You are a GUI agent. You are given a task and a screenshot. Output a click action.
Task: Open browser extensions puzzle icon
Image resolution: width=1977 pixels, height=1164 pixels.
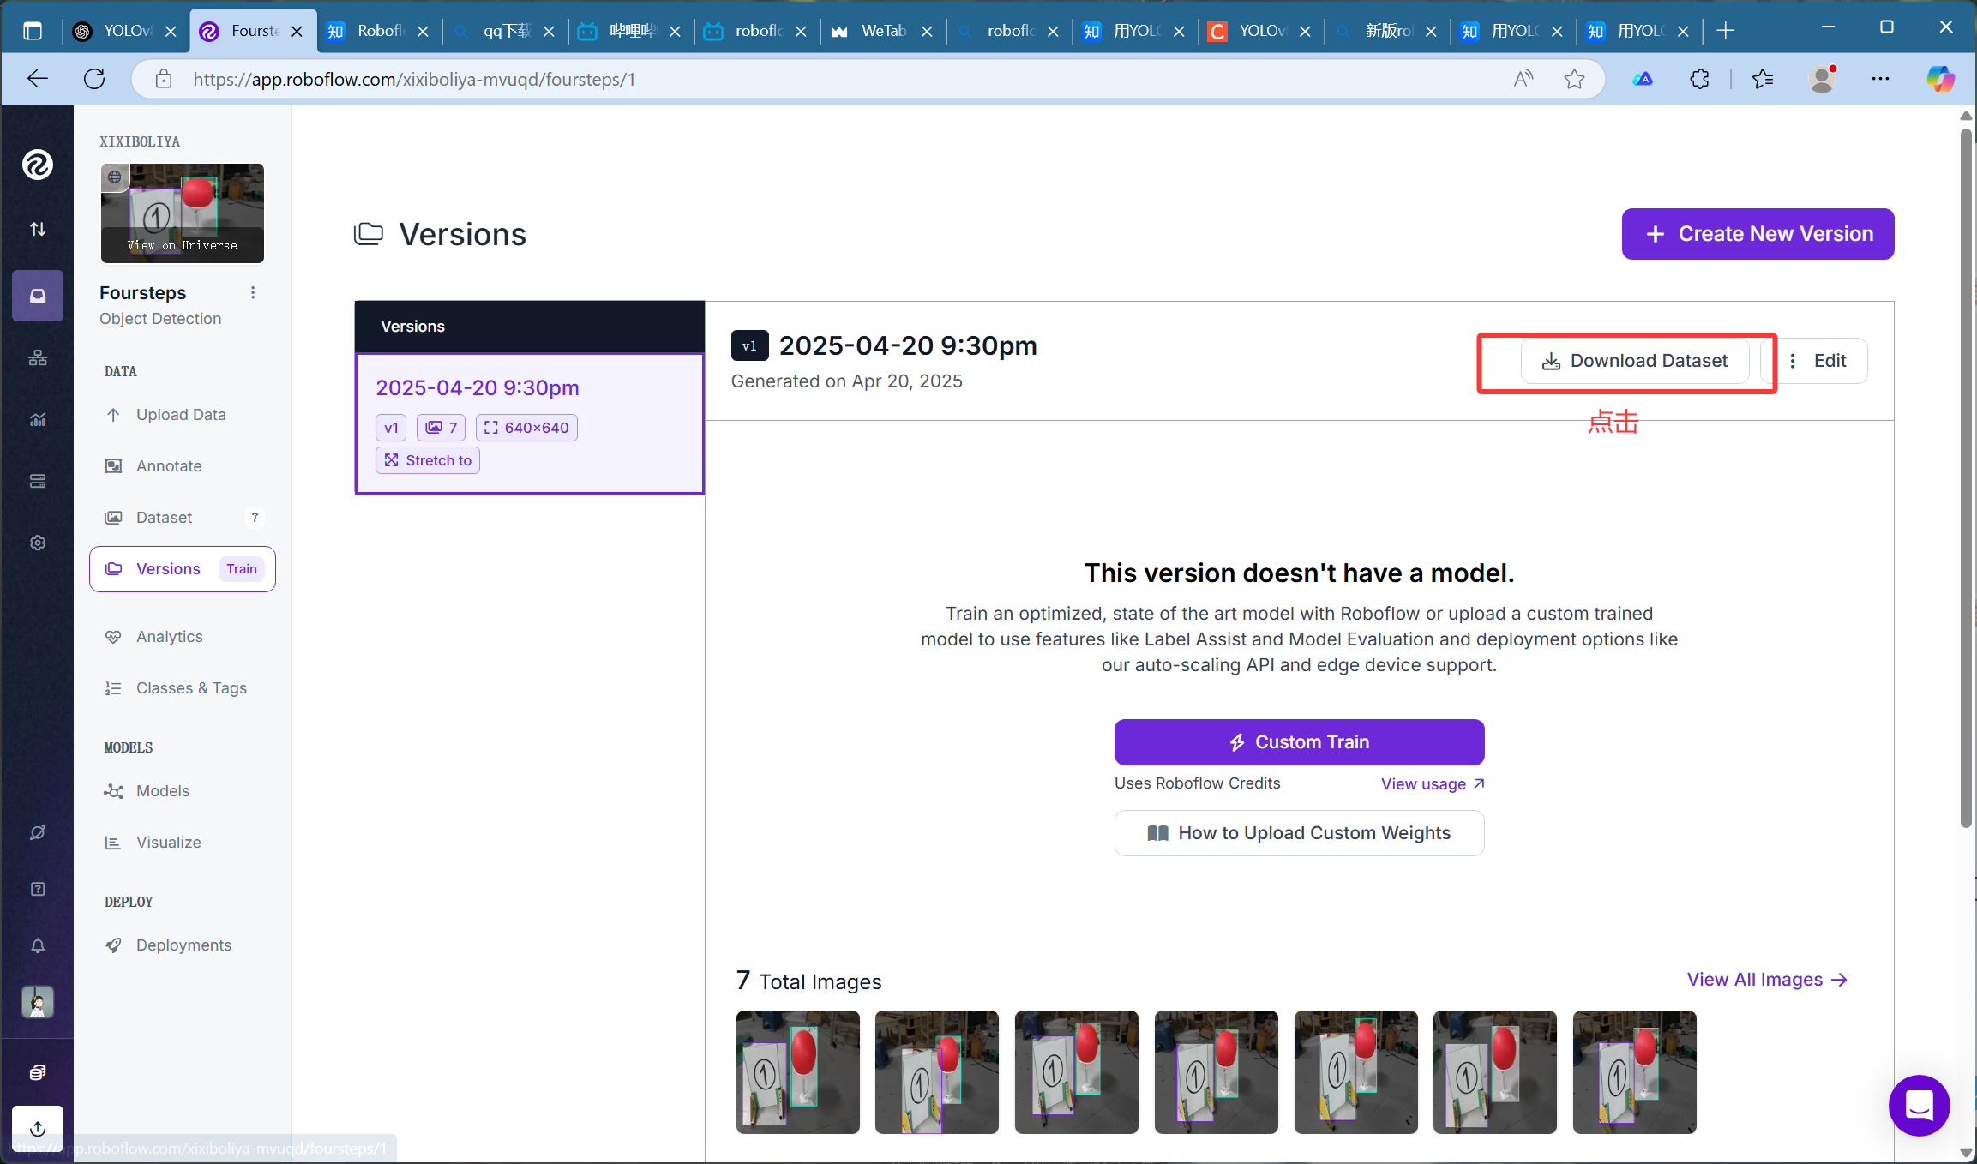click(x=1699, y=79)
